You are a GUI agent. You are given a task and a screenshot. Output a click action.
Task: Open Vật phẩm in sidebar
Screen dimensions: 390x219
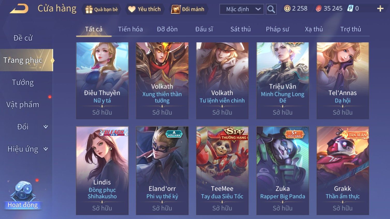(x=23, y=105)
